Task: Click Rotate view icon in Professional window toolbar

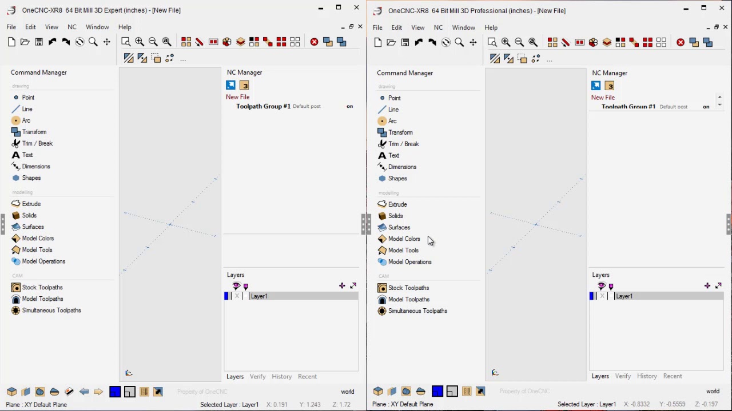Action: point(445,42)
